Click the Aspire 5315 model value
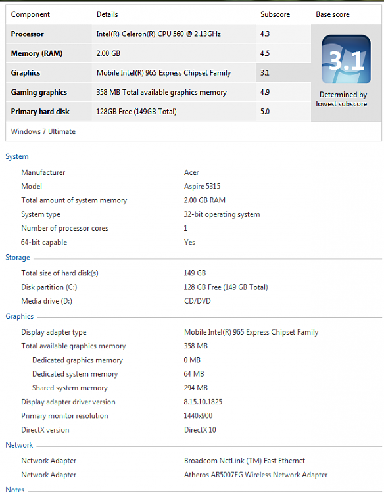The image size is (384, 493). pos(203,186)
